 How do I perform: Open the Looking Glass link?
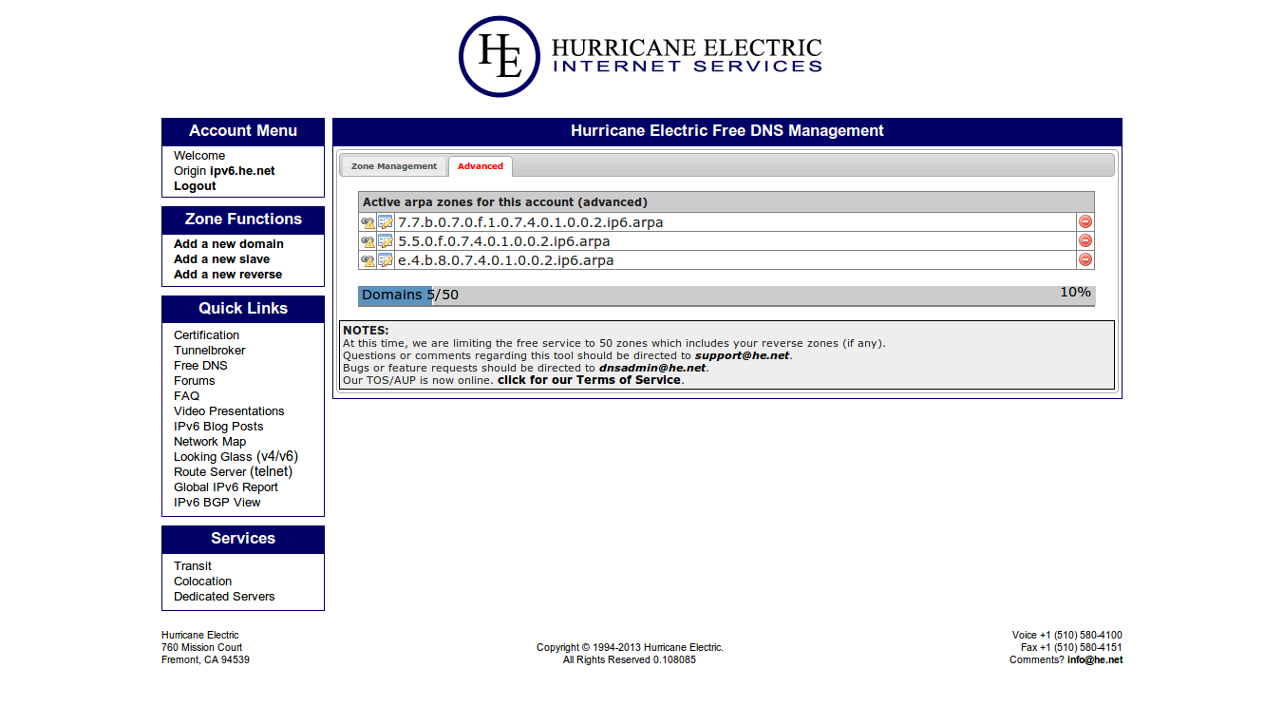pos(213,457)
